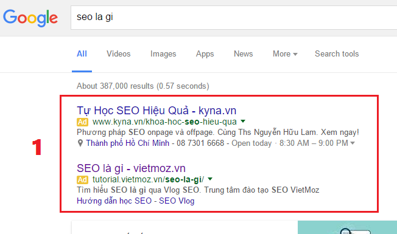Expand the arrow next to vietmoz.vn URL

(x=210, y=179)
